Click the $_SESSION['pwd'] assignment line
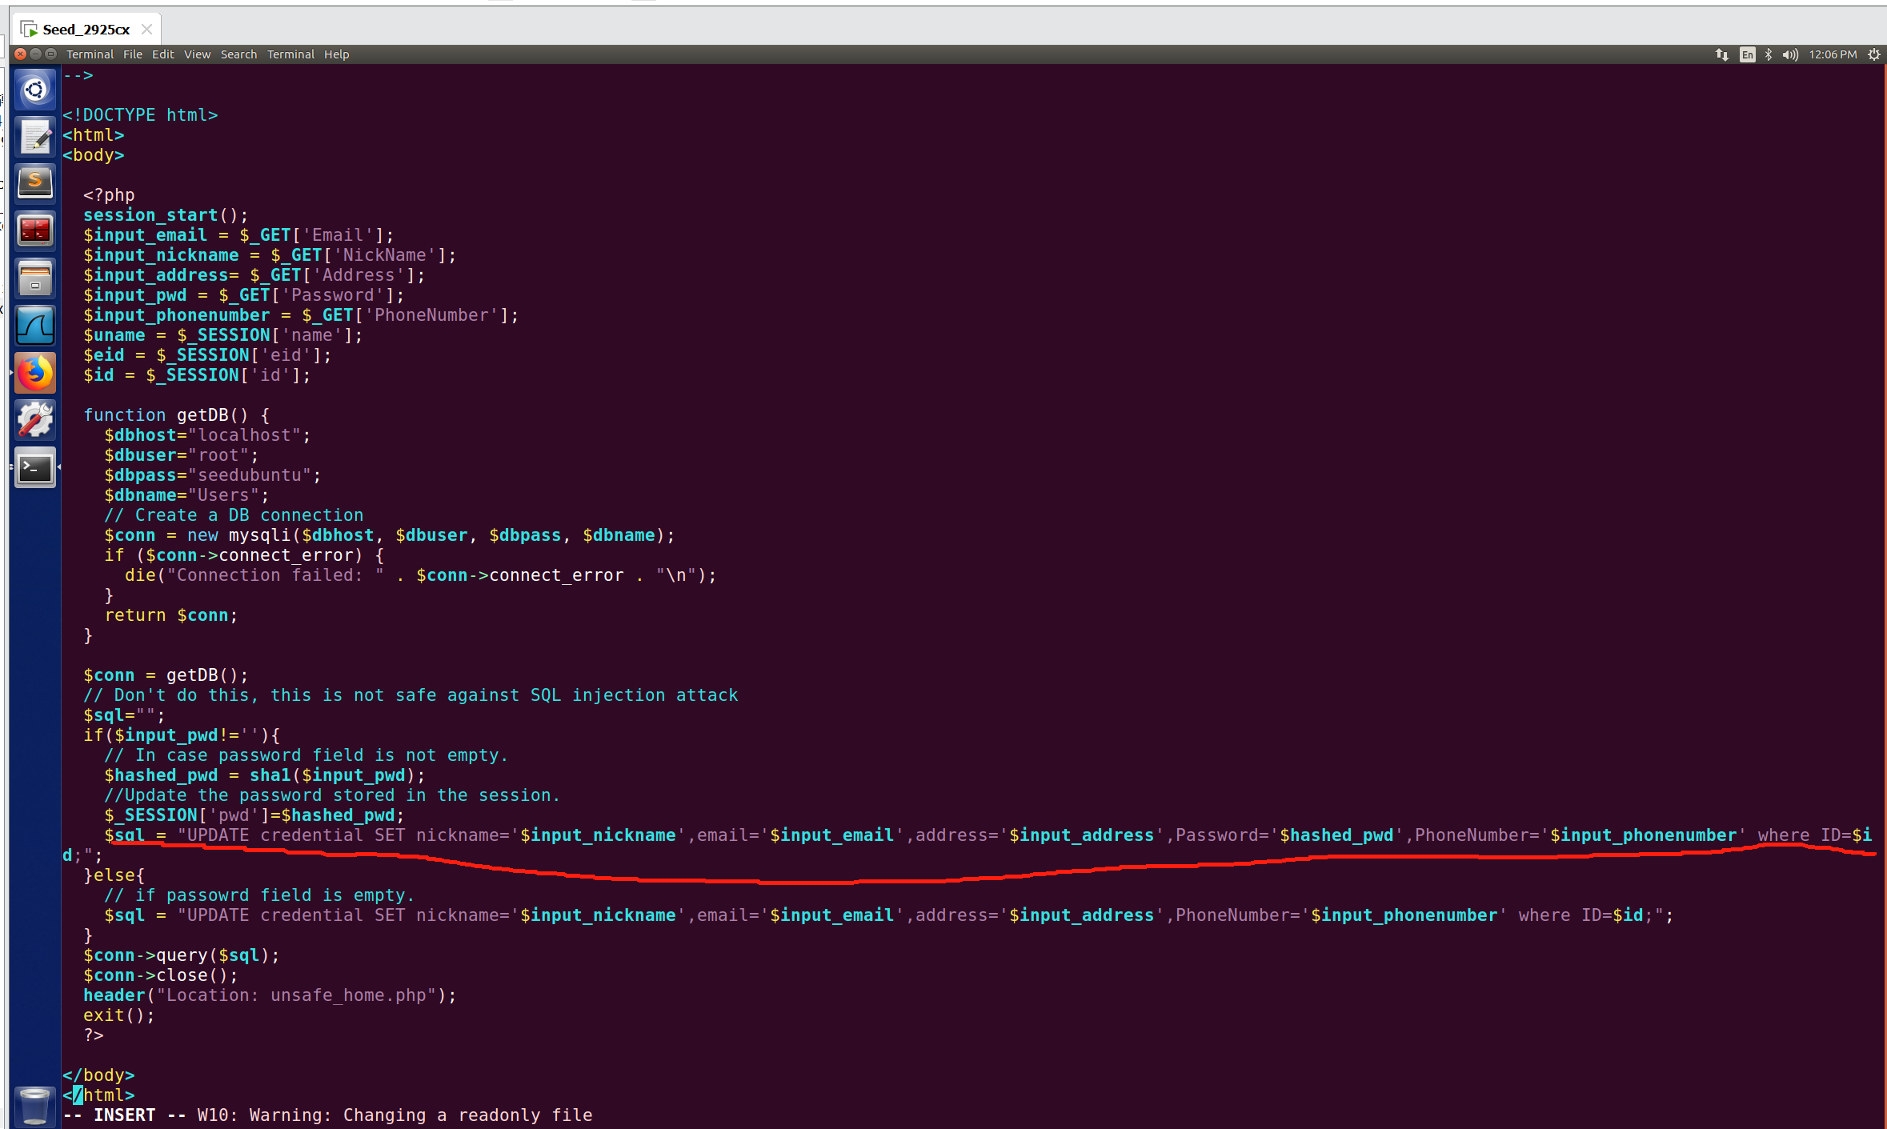Image resolution: width=1887 pixels, height=1129 pixels. pyautogui.click(x=254, y=815)
